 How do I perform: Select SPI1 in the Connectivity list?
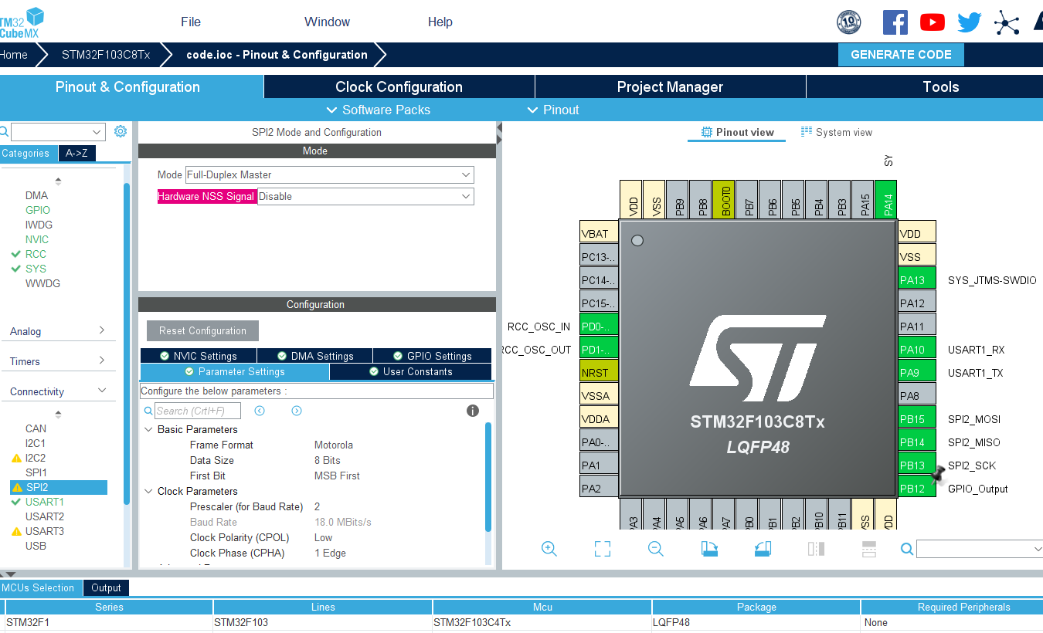point(36,472)
